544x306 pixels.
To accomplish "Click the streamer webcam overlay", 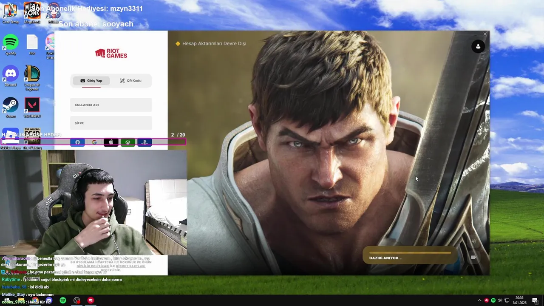I will click(93, 202).
